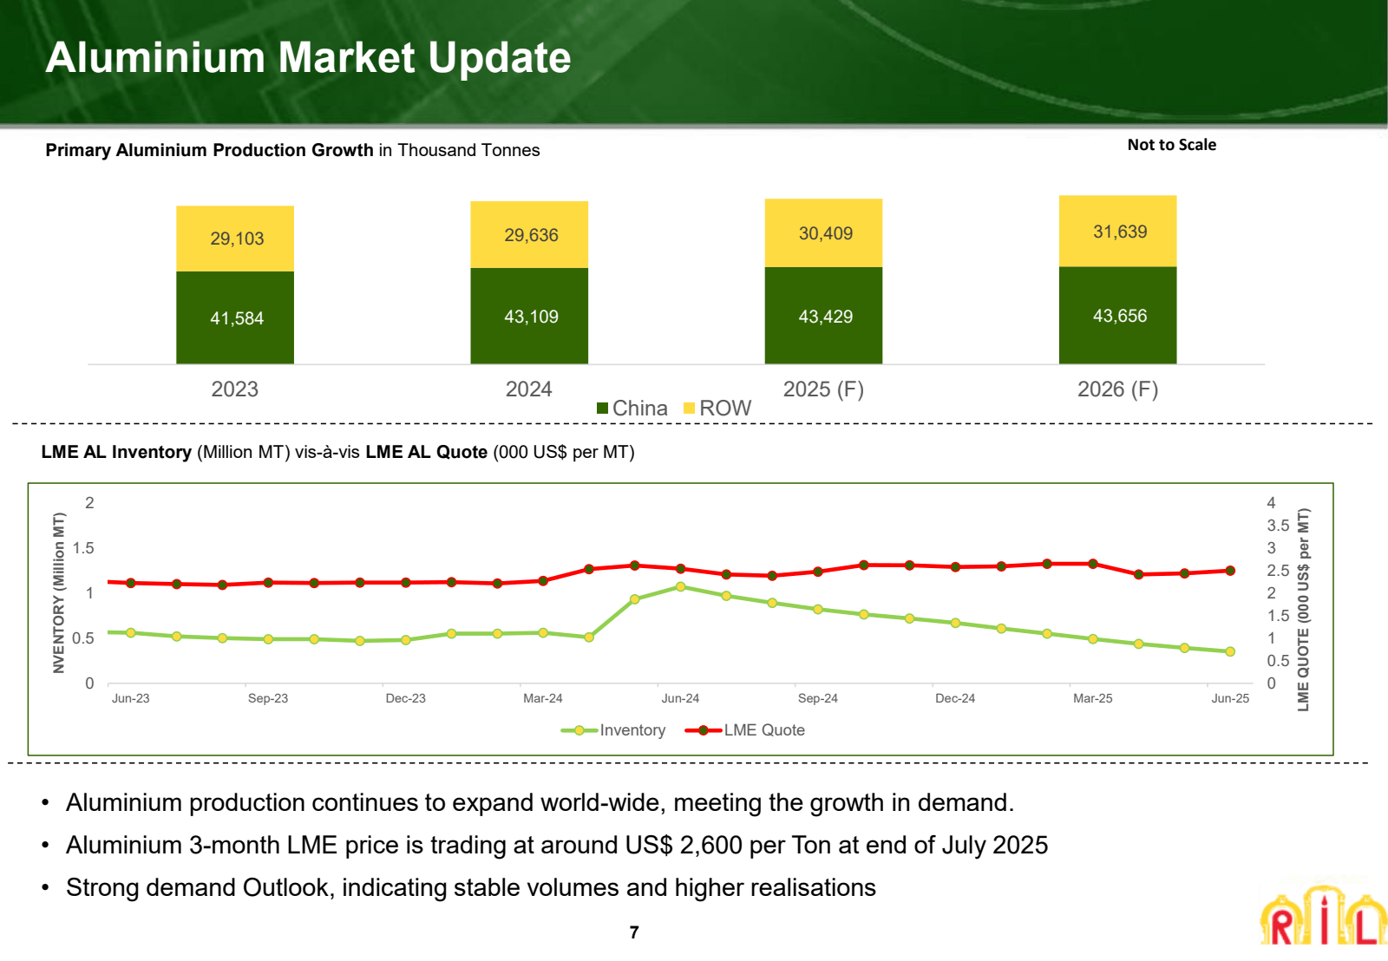Click the Sep-24 x-axis label
The height and width of the screenshot is (961, 1388).
818,698
